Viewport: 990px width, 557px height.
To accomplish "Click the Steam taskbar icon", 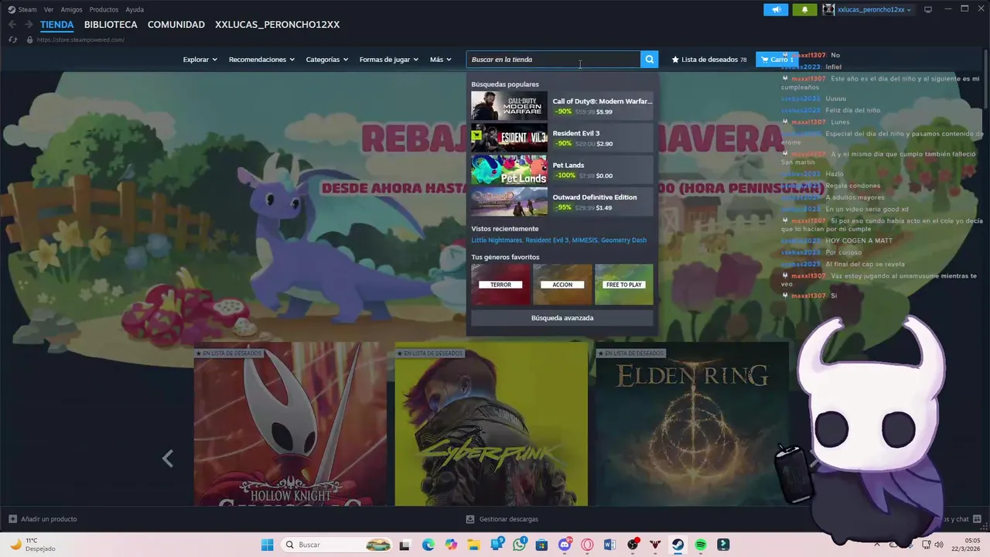I will tap(678, 545).
